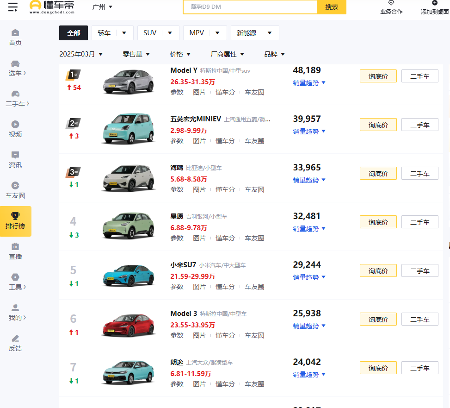Click 二手车 button for 朗逸
The image size is (450, 408).
[x=420, y=368]
